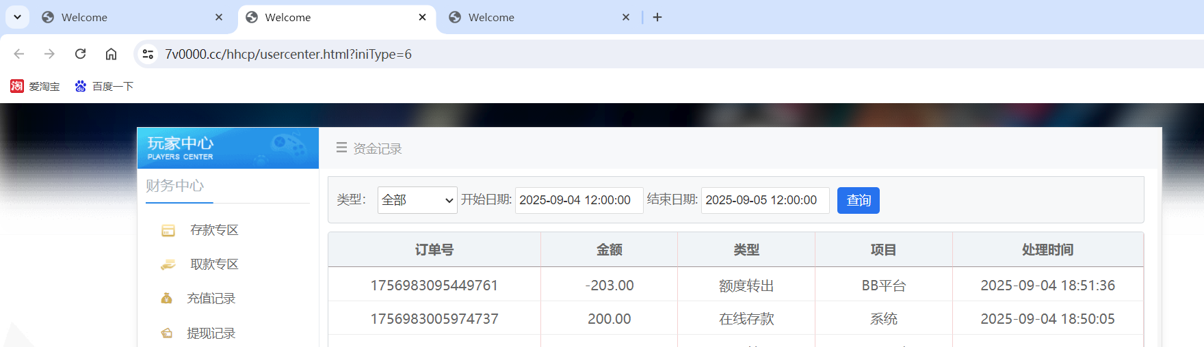
Task: Select the 在线存款 type cell
Action: tap(746, 319)
